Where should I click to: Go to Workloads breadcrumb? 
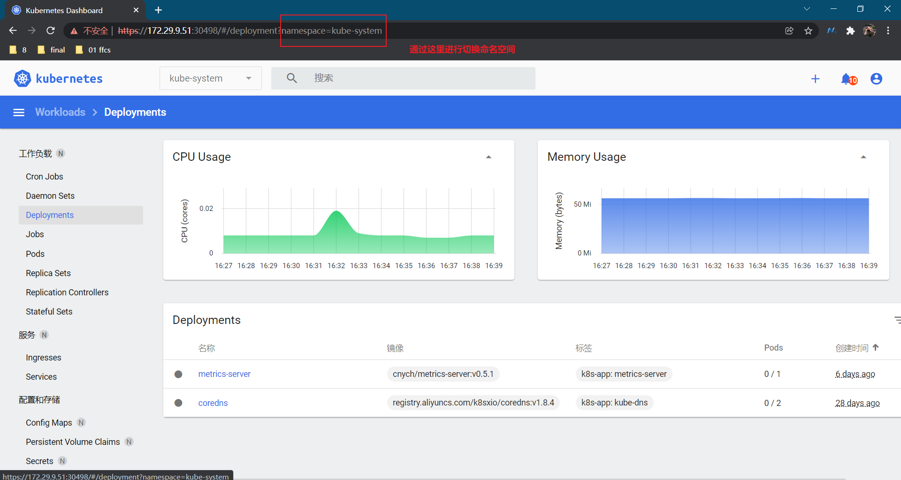(60, 112)
